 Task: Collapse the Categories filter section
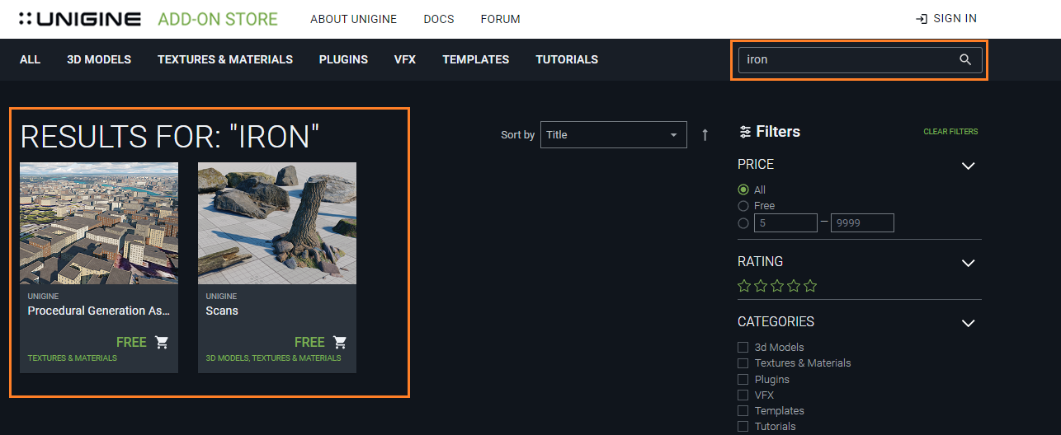[x=969, y=323]
